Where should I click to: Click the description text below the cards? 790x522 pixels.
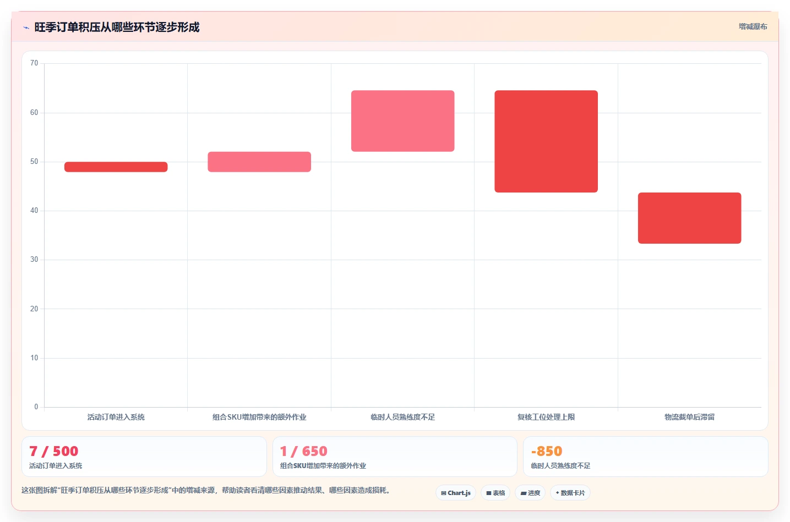click(x=208, y=490)
